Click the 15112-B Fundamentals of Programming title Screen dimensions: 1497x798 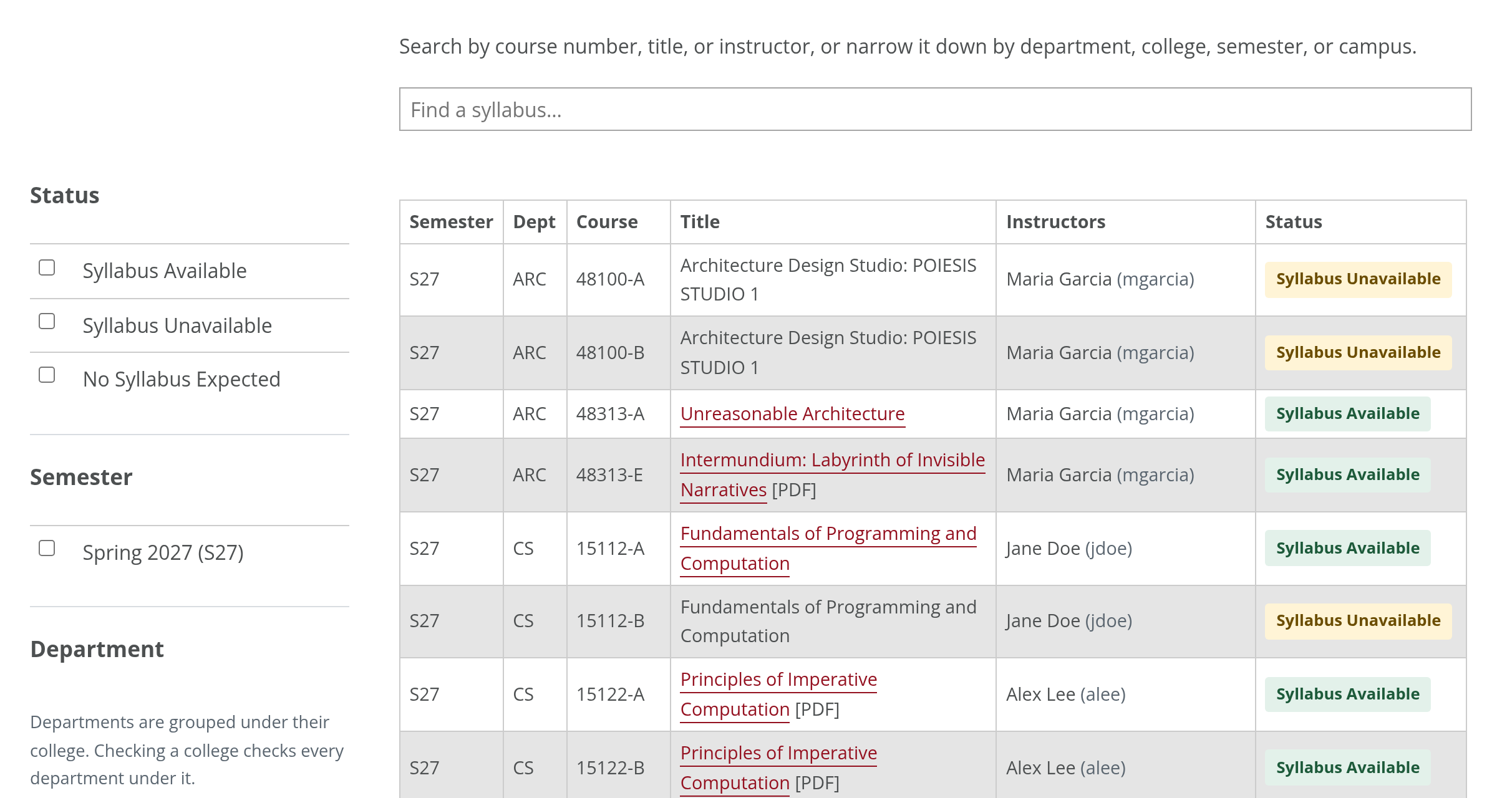828,621
